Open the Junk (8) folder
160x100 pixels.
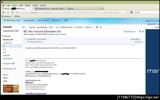pos(8,39)
